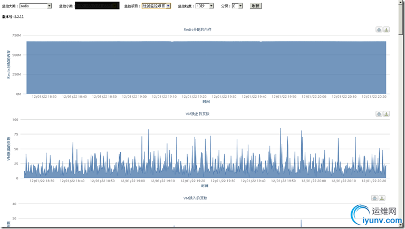Click the VM换入的页数 chart title
Screen dimensions: 405x229
coord(195,198)
